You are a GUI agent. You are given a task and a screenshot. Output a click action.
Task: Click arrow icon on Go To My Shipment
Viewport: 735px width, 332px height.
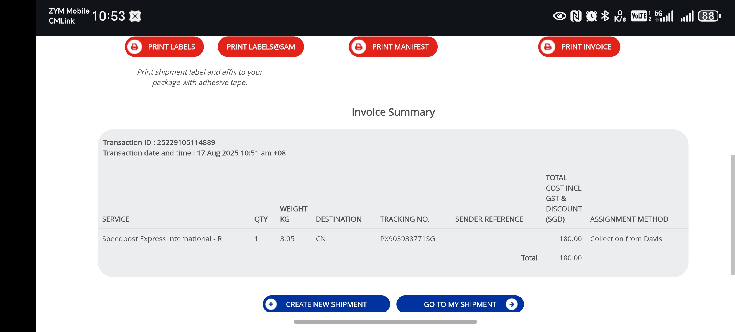(512, 304)
